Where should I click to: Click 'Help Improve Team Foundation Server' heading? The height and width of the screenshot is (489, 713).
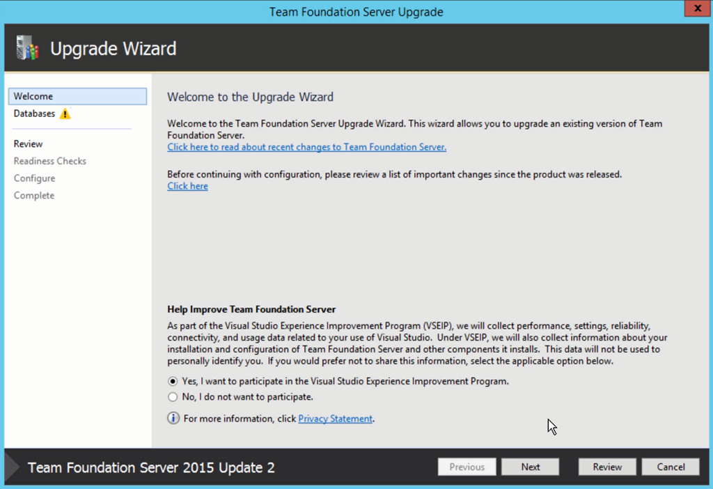pyautogui.click(x=251, y=309)
